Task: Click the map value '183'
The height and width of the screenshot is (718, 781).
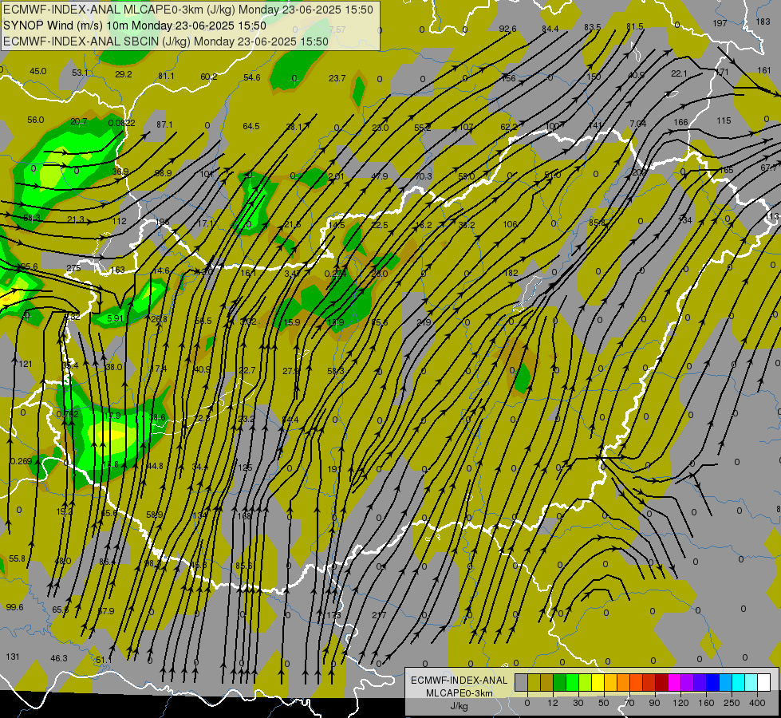Action: coord(763,22)
